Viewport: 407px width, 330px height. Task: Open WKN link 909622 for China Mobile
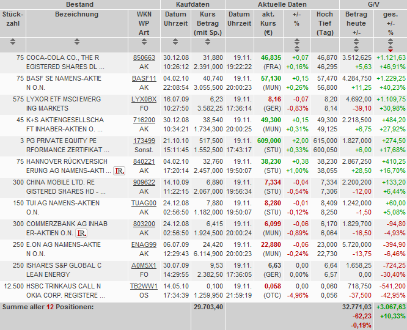[144, 182]
